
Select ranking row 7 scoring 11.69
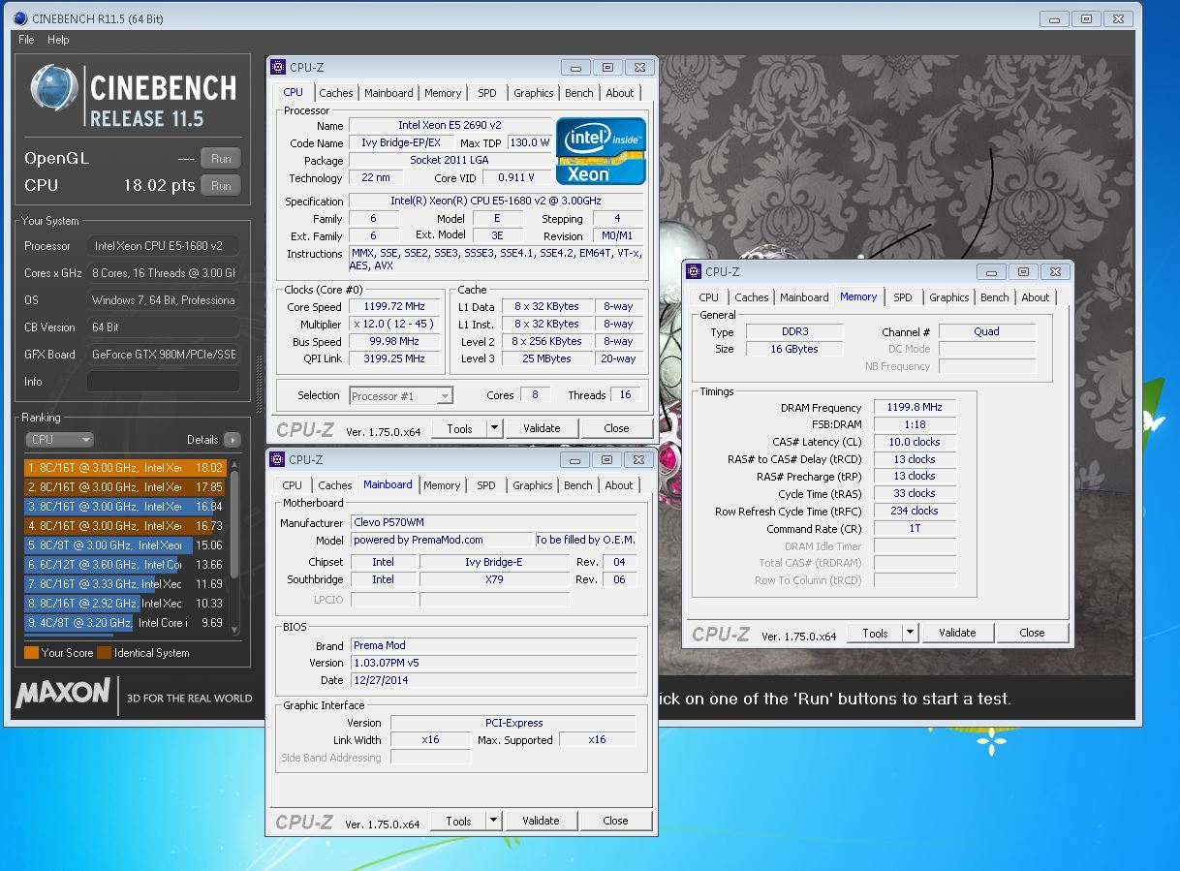point(125,583)
